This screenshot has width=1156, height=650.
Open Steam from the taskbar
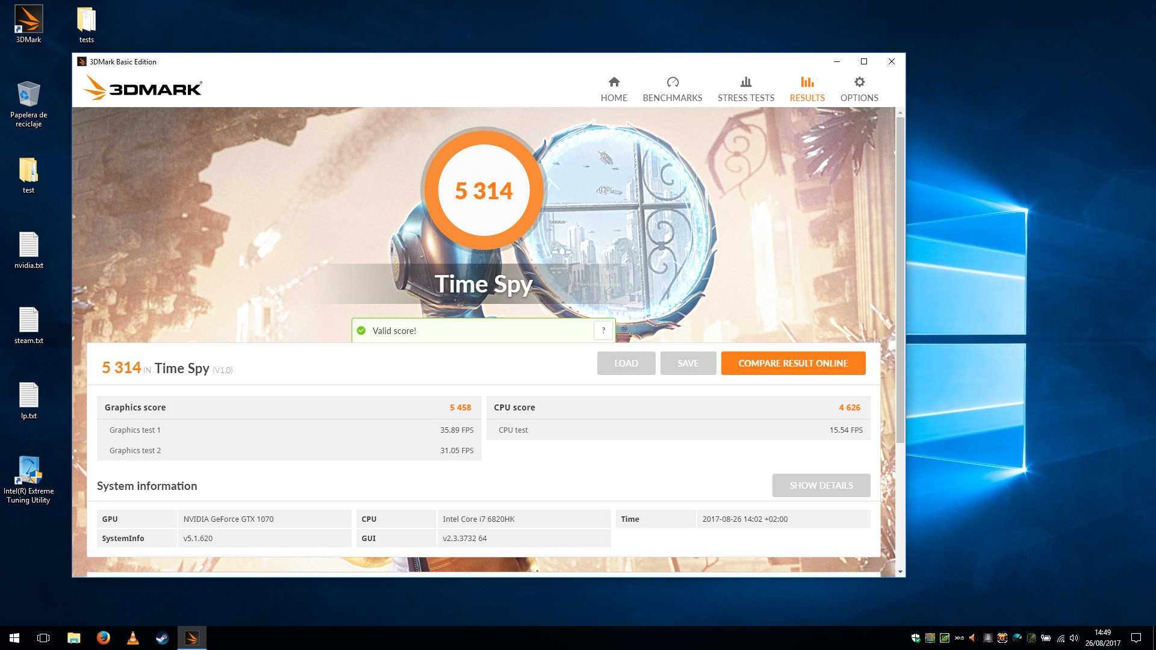pos(162,638)
